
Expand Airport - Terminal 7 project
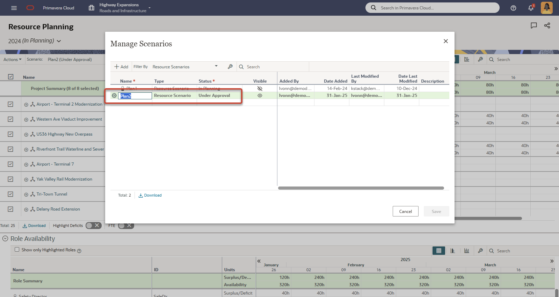point(26,165)
